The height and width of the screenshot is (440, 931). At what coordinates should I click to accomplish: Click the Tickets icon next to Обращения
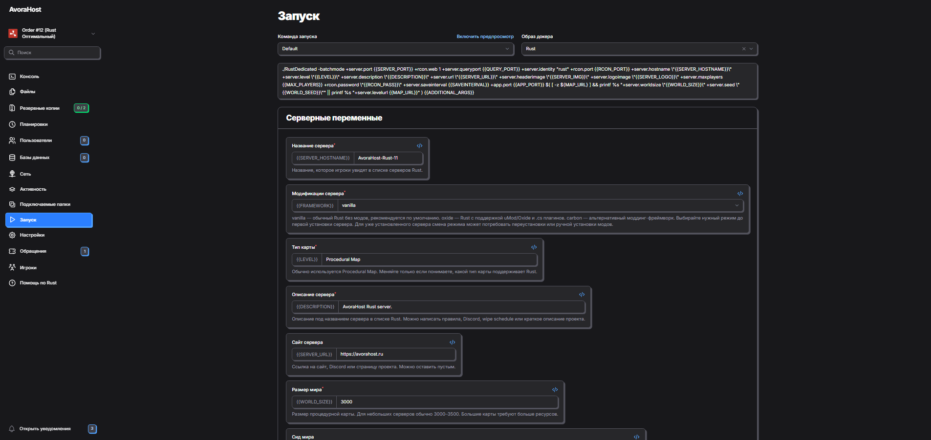[12, 251]
